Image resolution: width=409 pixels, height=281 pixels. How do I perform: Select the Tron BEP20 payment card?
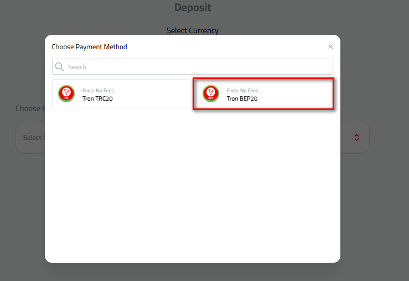(x=263, y=94)
